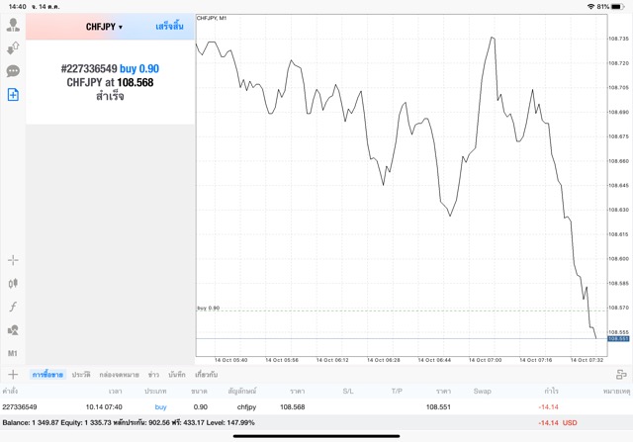Activate the crosshair tool

(13, 260)
